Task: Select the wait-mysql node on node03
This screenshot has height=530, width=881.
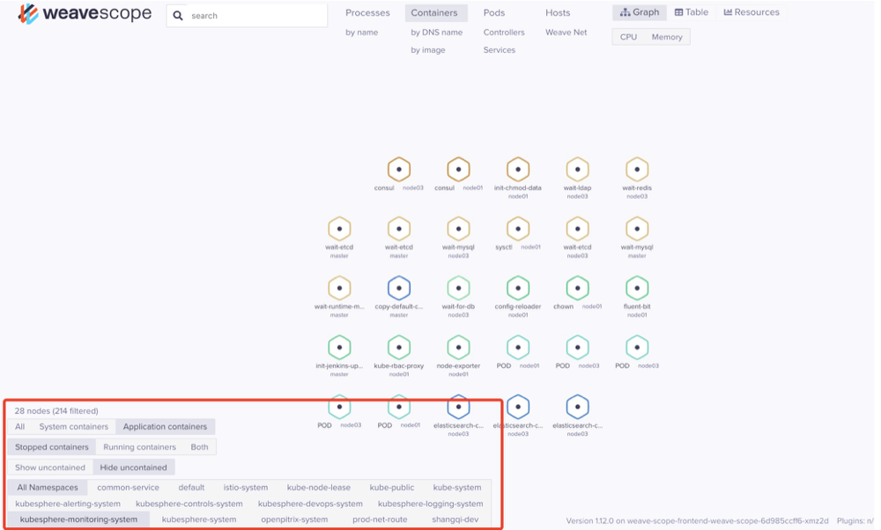Action: [x=458, y=229]
